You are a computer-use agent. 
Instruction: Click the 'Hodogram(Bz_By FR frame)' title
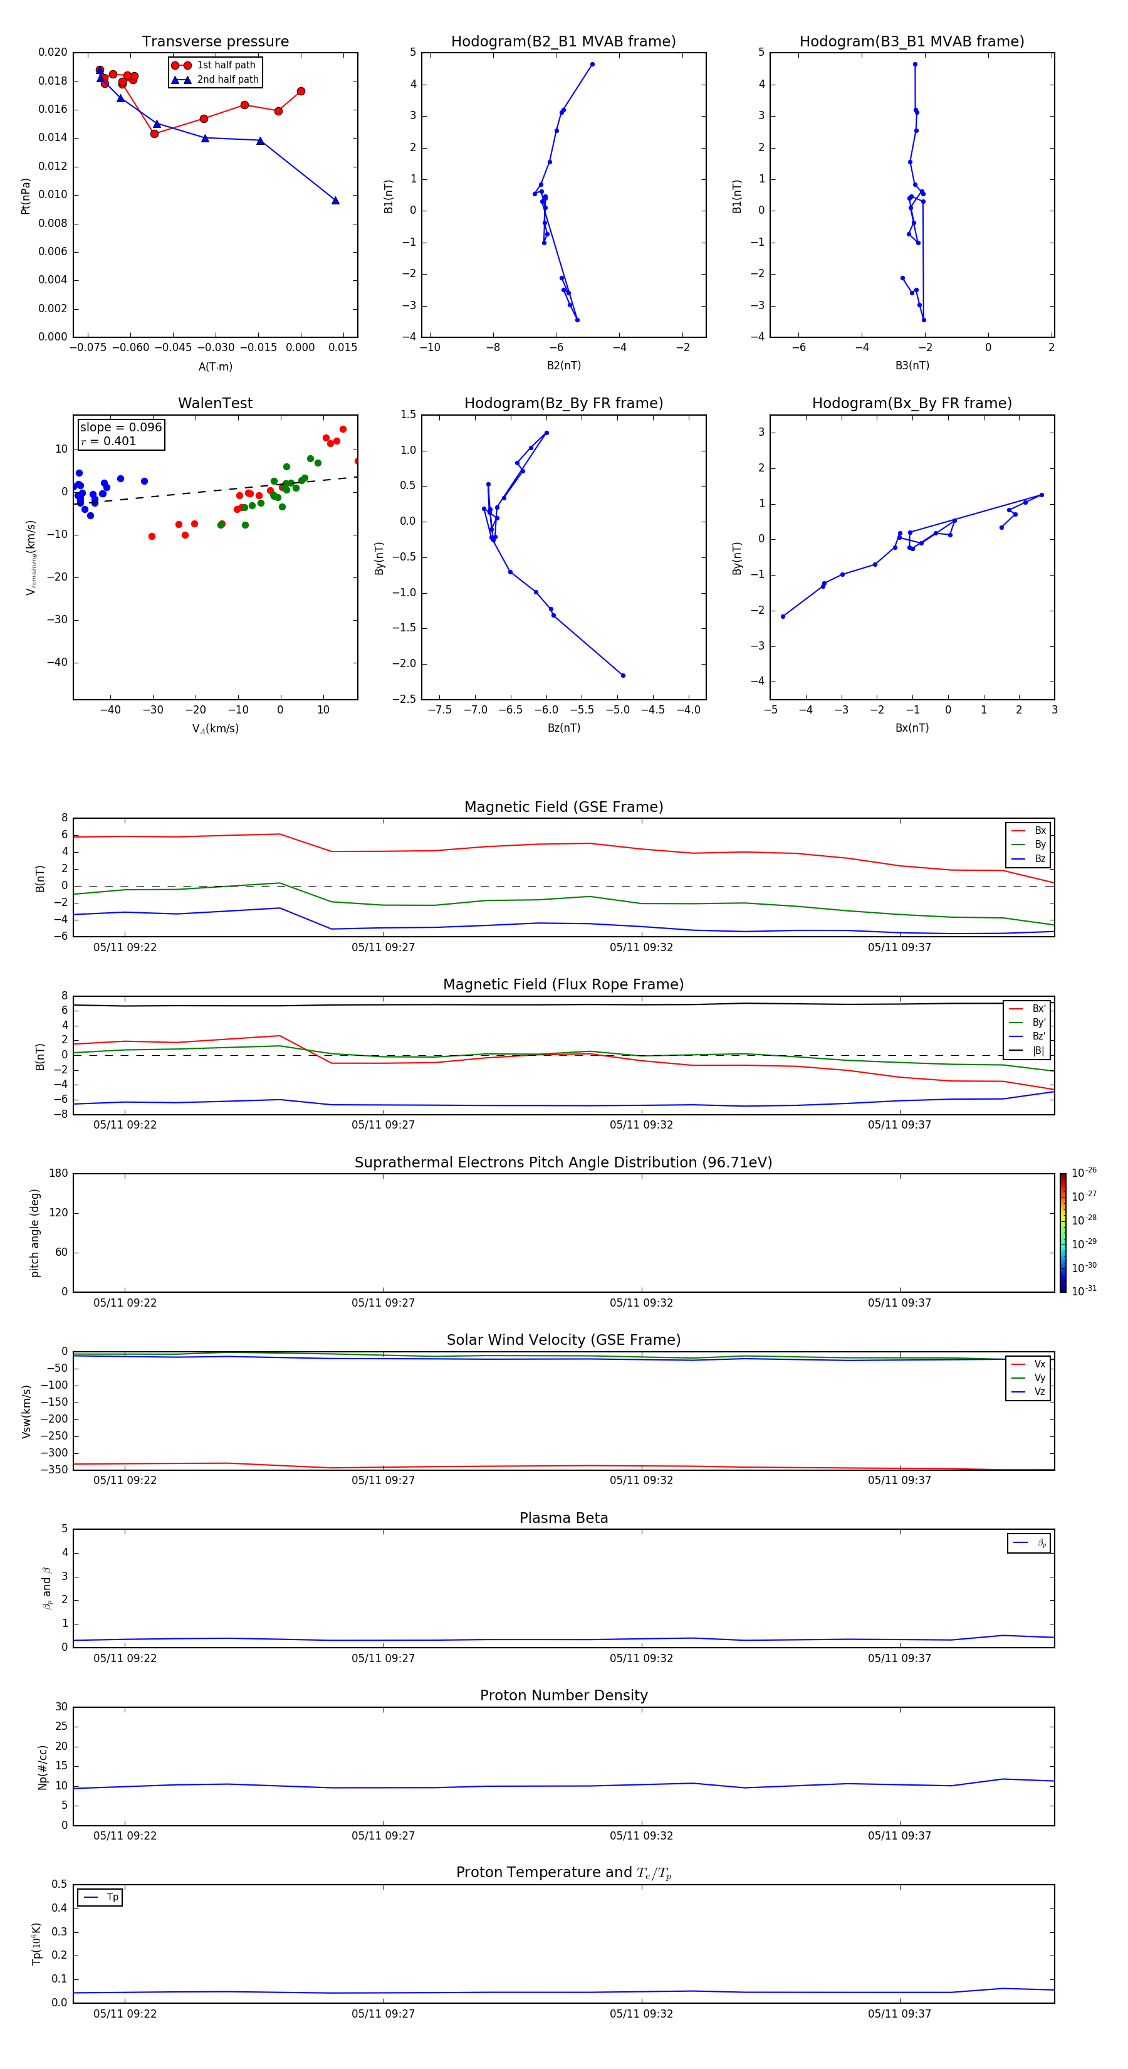pyautogui.click(x=563, y=403)
